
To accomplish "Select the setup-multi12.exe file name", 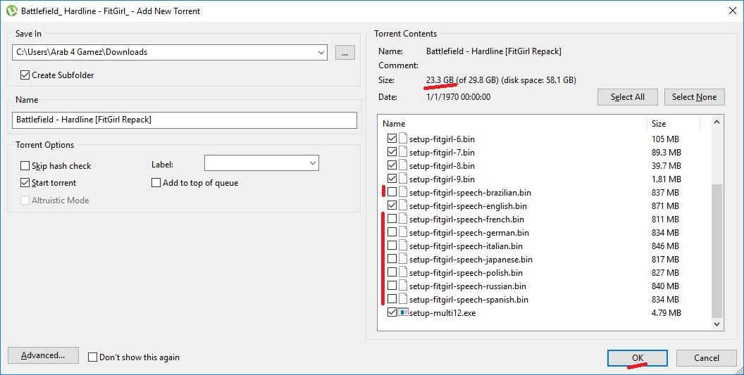I will (x=442, y=313).
